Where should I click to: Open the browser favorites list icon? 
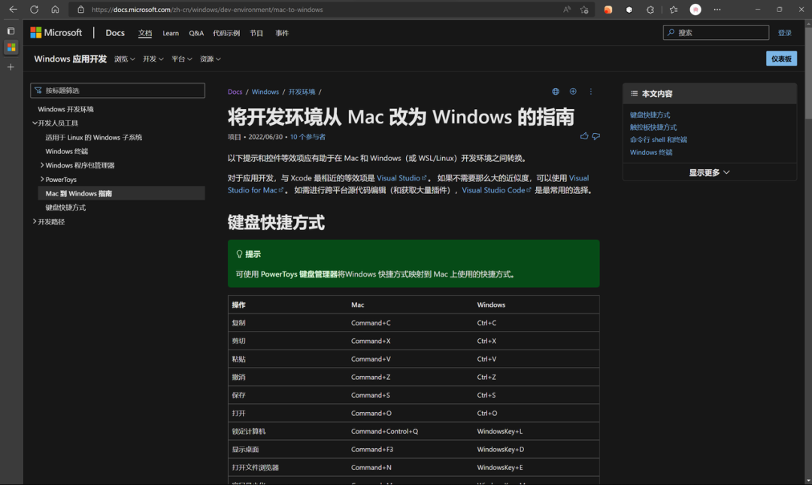[673, 10]
